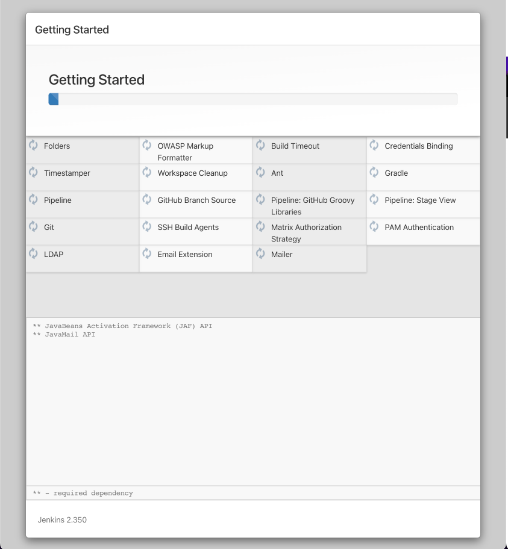This screenshot has height=549, width=508.
Task: Click the Pipeline: GitHub Groovy Libraries label
Action: pos(313,206)
